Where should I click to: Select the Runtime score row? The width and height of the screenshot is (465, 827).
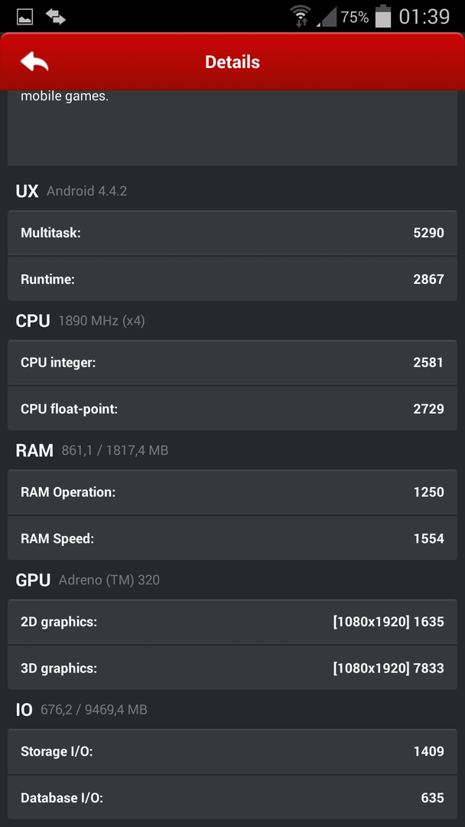pyautogui.click(x=232, y=279)
